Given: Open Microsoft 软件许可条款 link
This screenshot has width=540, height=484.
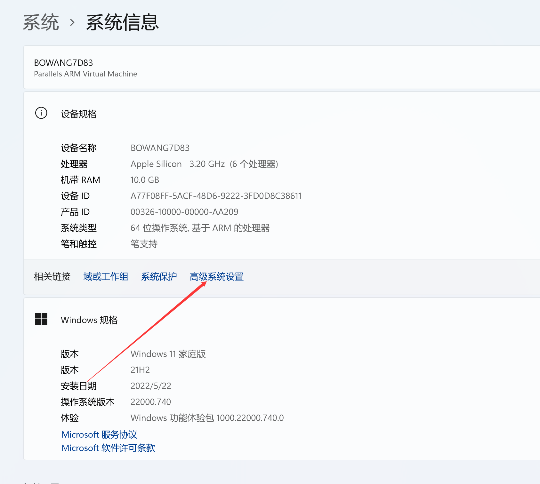Looking at the screenshot, I should pos(108,448).
